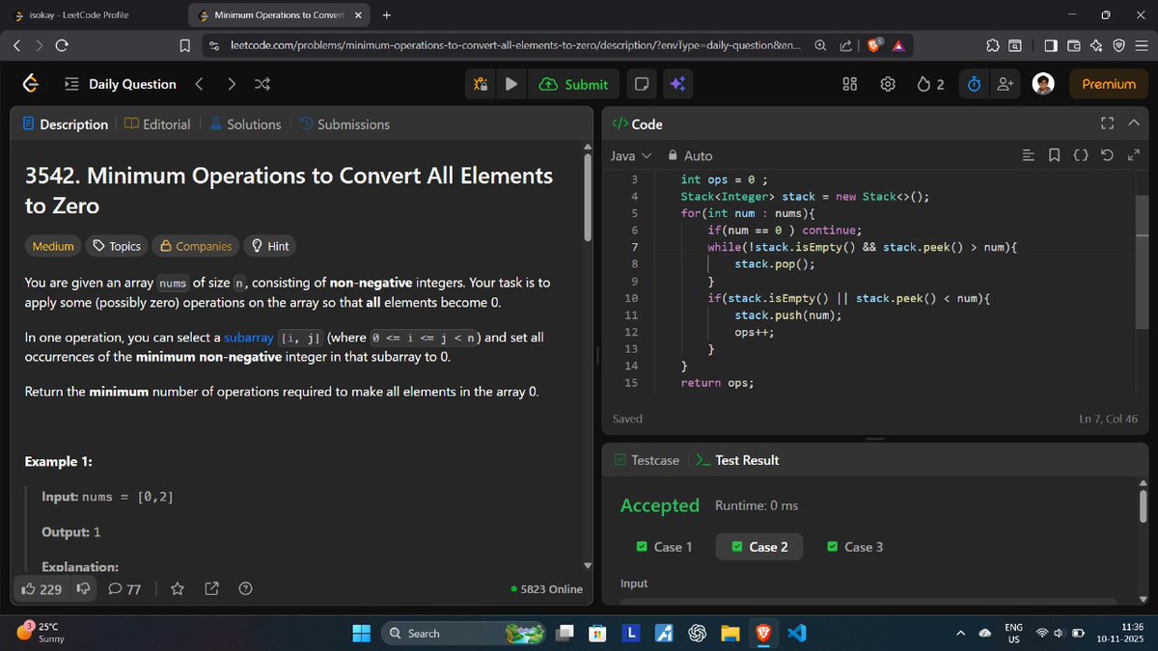Reset code with undo arrow icon

click(x=1107, y=155)
